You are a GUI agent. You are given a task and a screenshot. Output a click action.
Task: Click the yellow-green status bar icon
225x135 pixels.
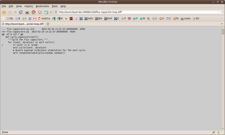[x=218, y=132]
